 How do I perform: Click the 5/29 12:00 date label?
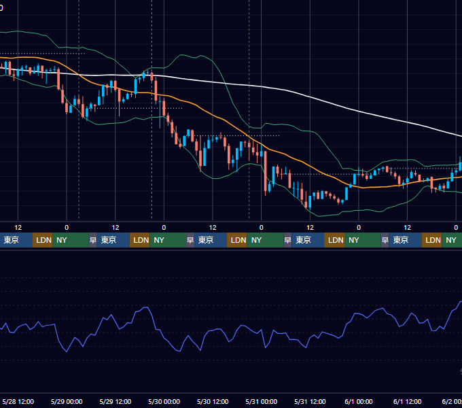[x=115, y=401]
